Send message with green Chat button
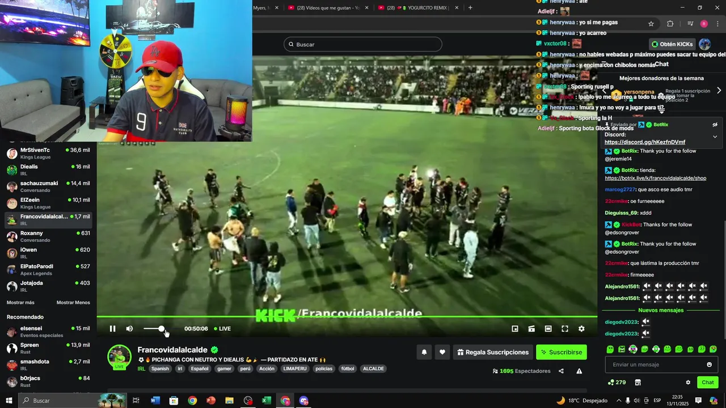726x408 pixels. [708, 382]
